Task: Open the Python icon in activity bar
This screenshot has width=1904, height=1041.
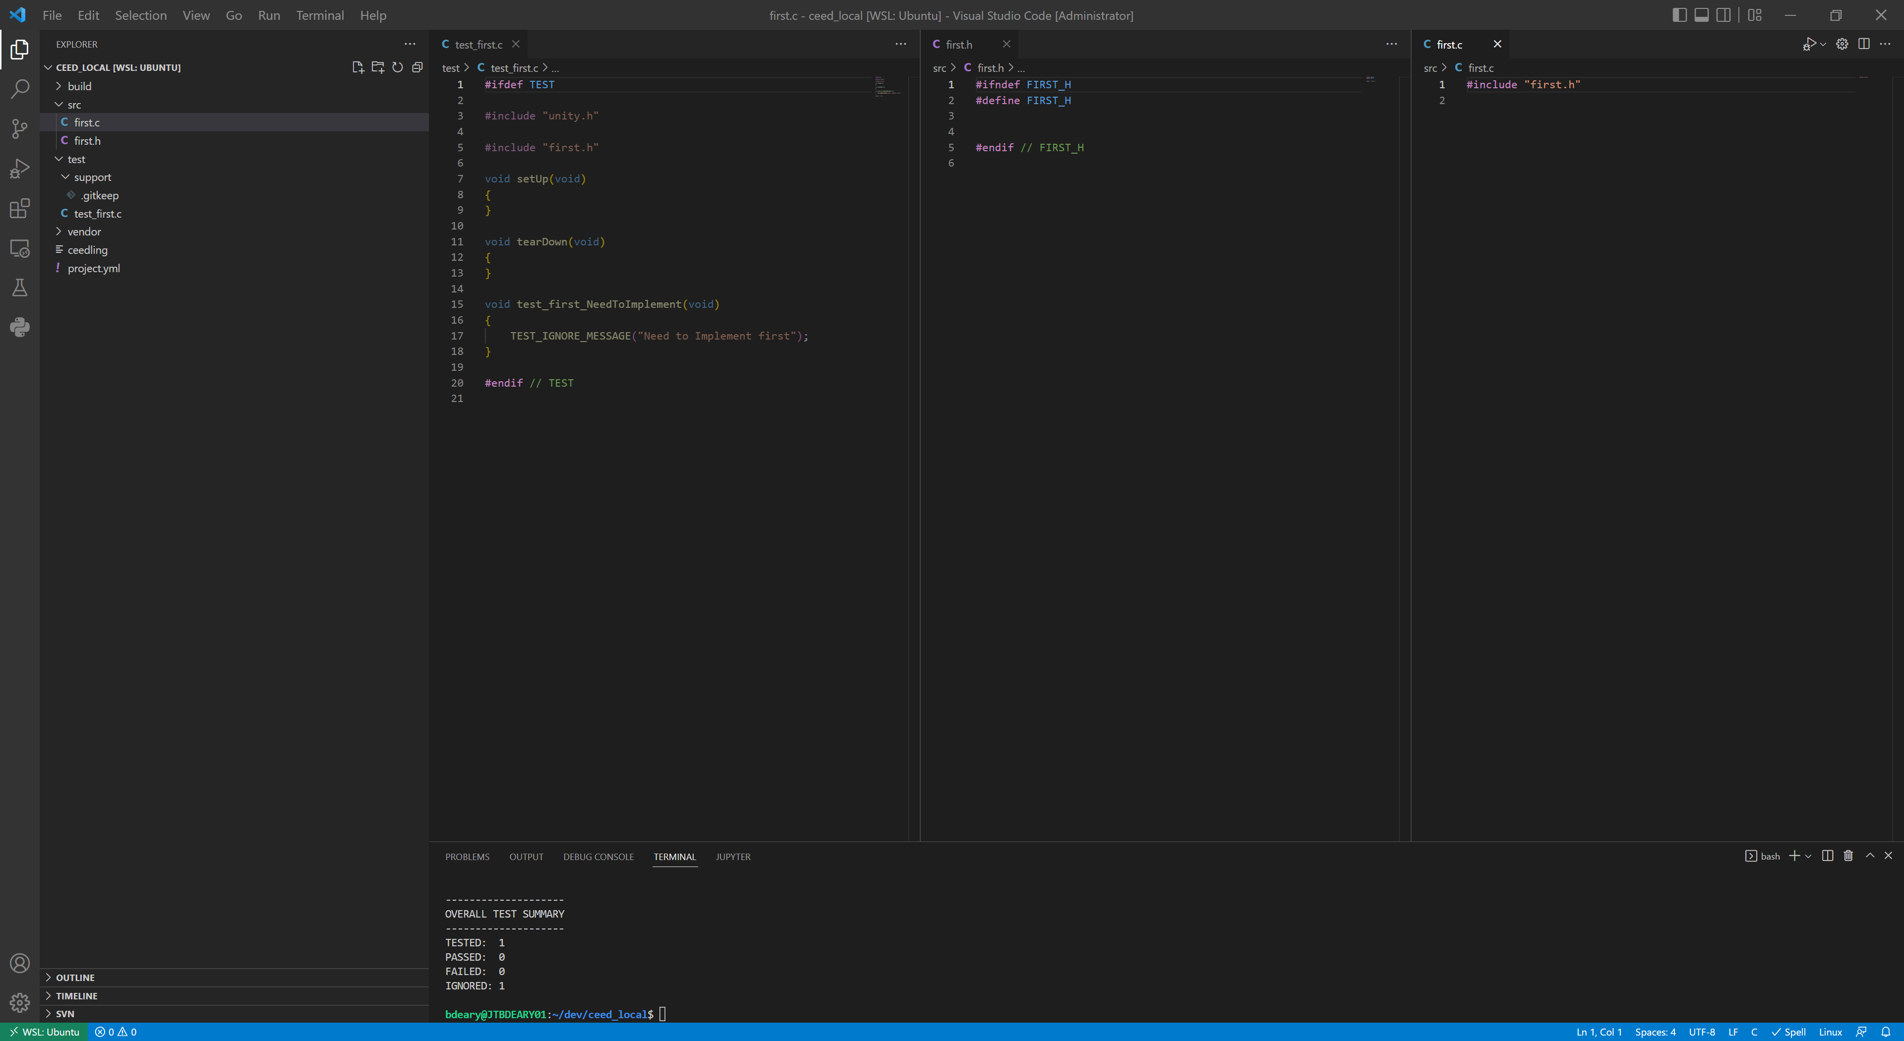Action: [20, 327]
